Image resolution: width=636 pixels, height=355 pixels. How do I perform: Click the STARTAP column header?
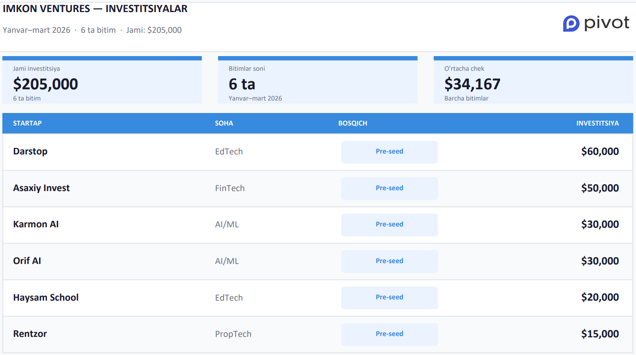pyautogui.click(x=27, y=123)
